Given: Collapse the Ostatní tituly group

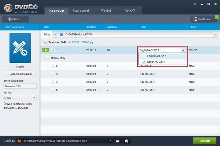Looking at the screenshot, I should coord(48,58).
